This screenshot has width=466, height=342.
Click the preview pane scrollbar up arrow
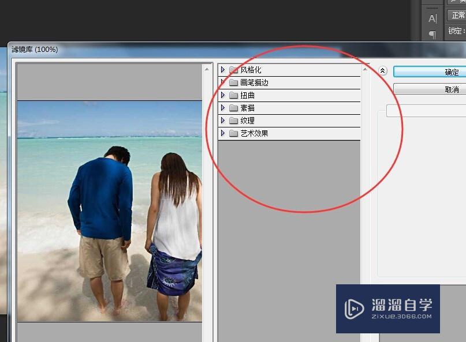(207, 69)
